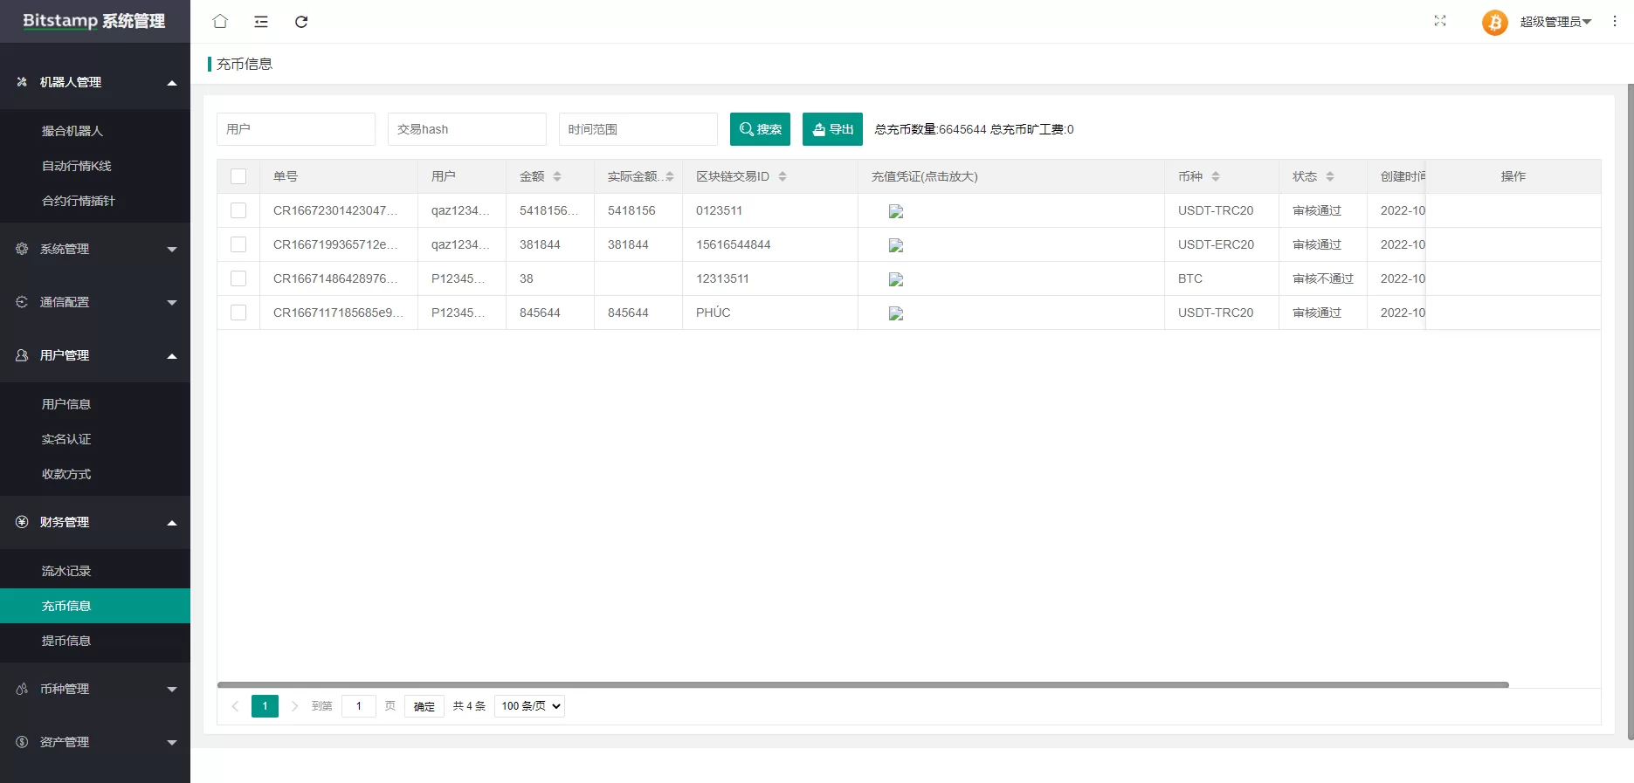Viewport: 1634px width, 783px height.
Task: Expand the 系统管理 sidebar section
Action: click(95, 249)
